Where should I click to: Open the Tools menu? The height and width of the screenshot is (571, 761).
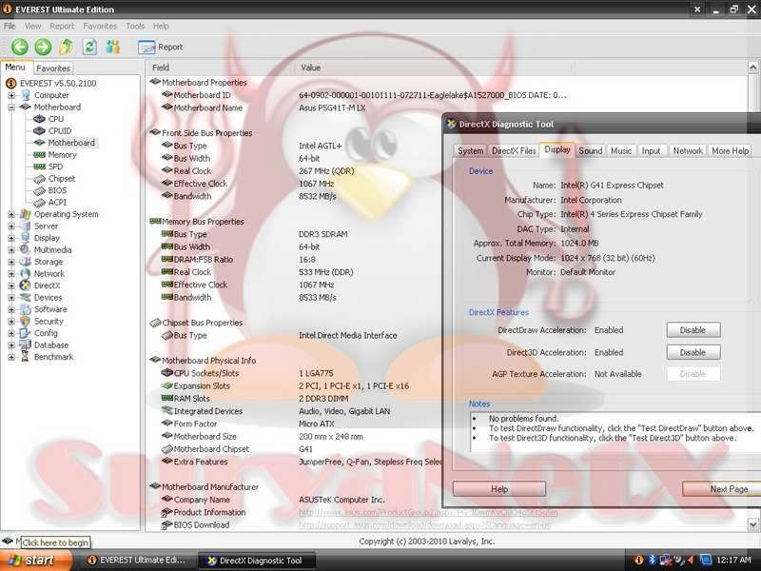click(135, 27)
